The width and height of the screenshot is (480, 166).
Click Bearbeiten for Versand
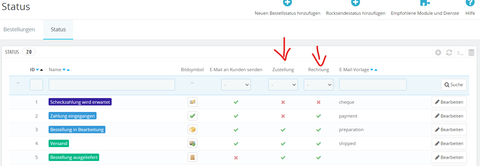coord(449,143)
